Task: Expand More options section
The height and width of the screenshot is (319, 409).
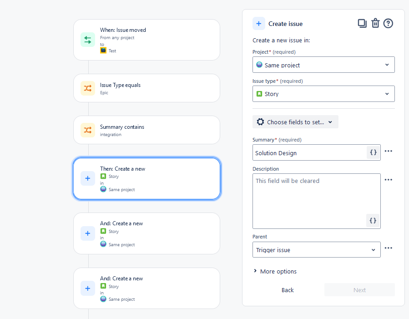Action: [275, 271]
